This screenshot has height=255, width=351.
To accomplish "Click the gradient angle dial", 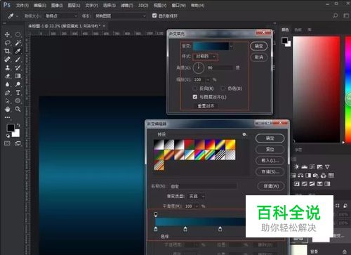I will [199, 67].
